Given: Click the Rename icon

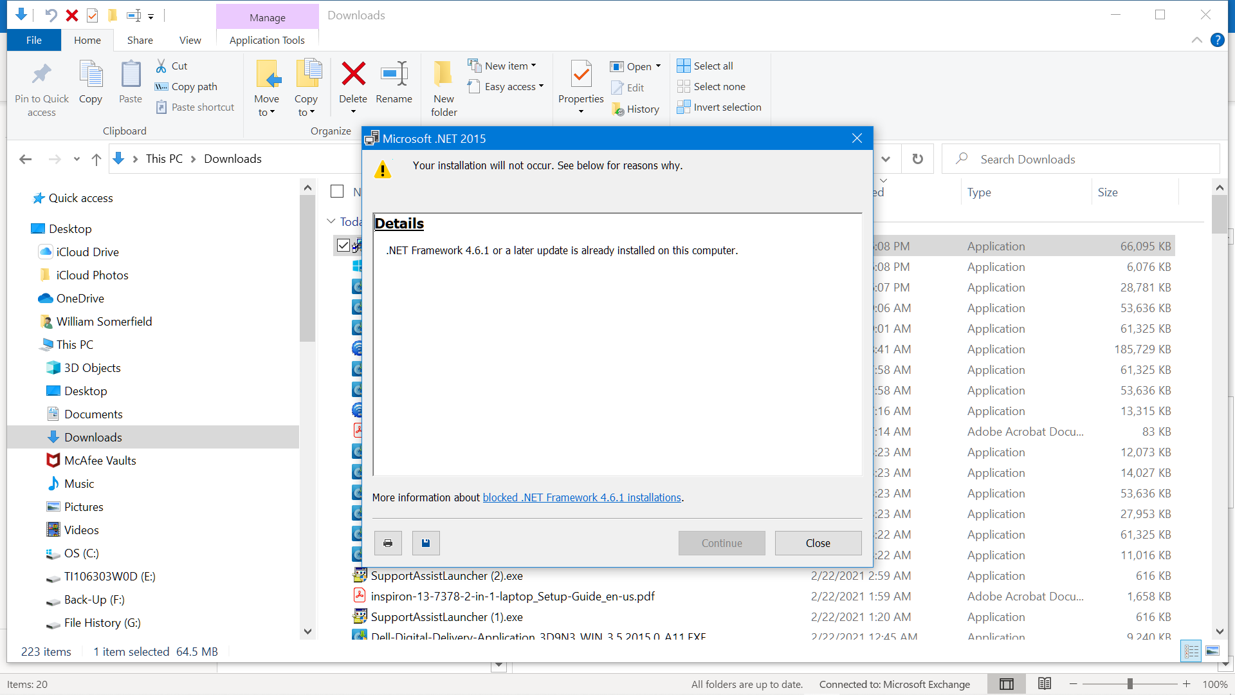Looking at the screenshot, I should [394, 74].
